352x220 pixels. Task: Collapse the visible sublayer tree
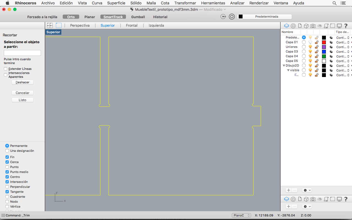tap(288, 70)
